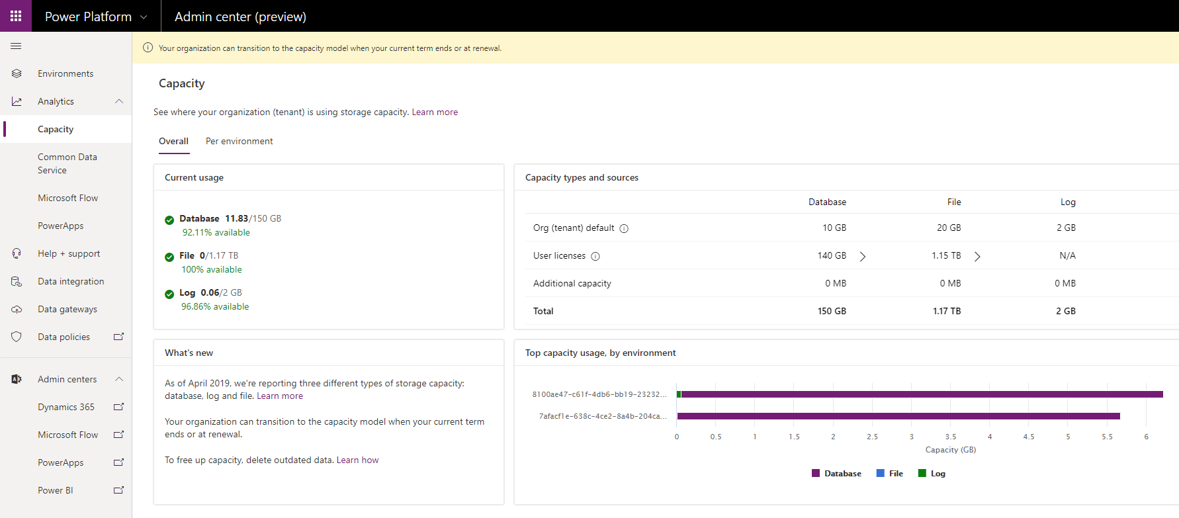Open Learn how link for freeing capacity

(x=357, y=460)
